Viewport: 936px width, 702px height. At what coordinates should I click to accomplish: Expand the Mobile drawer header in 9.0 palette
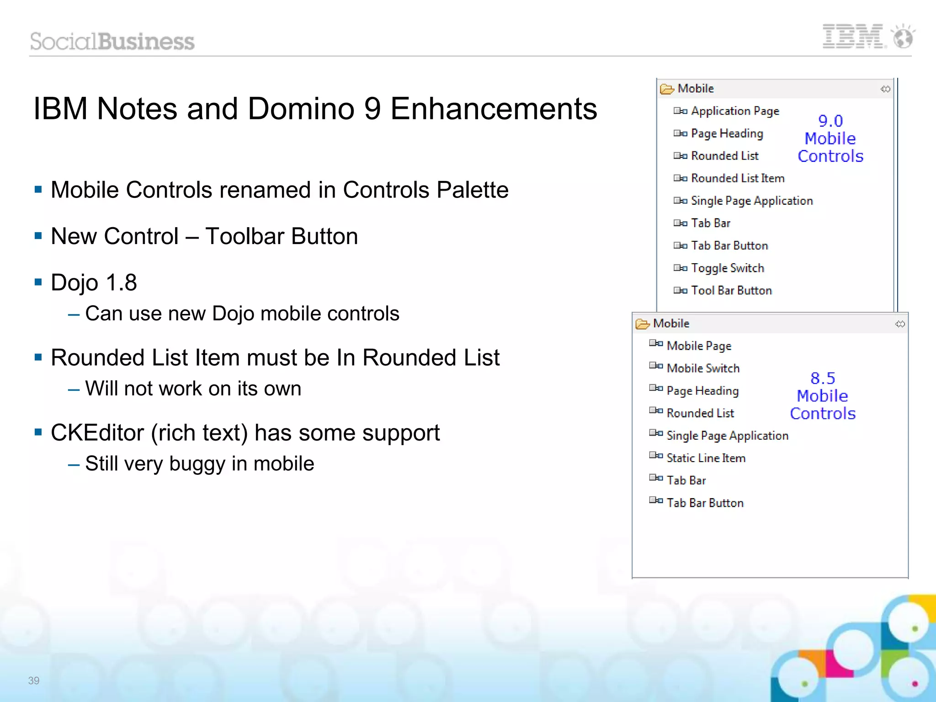(775, 89)
